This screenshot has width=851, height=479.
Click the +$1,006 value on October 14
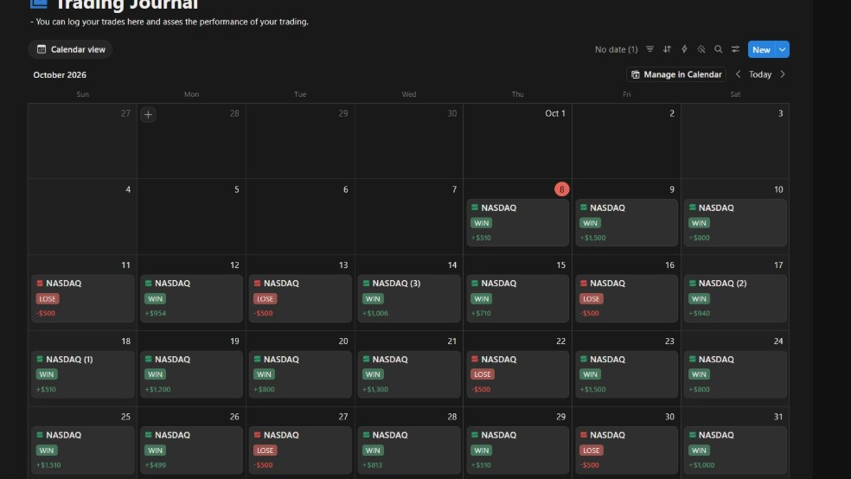[x=375, y=314]
